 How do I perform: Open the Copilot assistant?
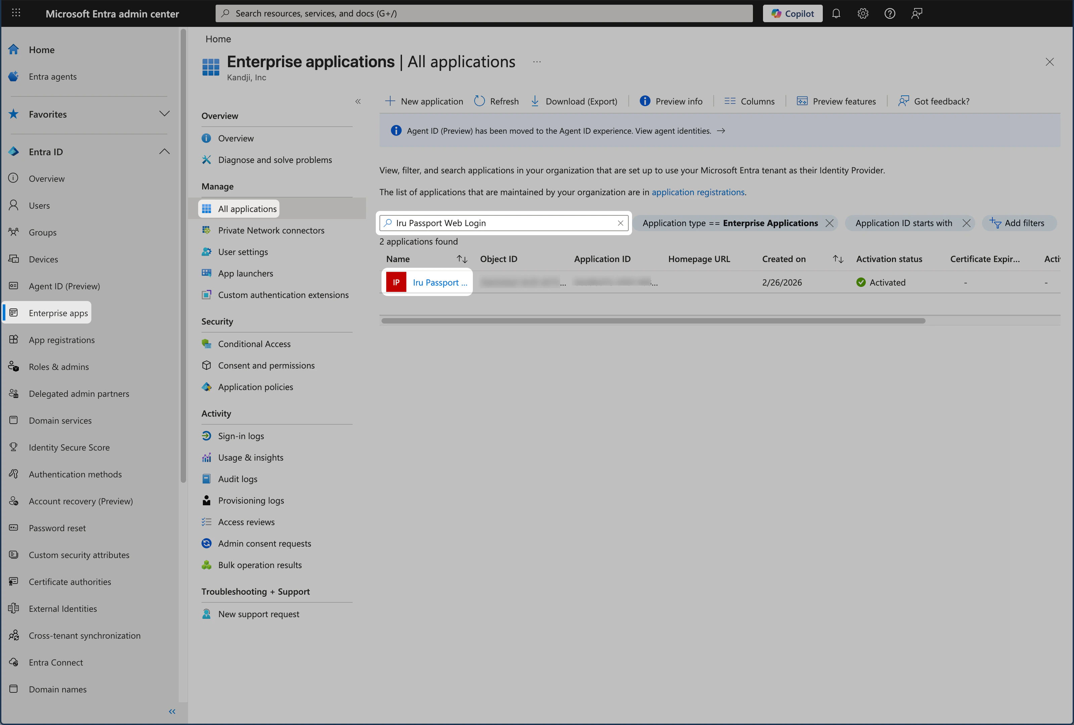tap(792, 13)
